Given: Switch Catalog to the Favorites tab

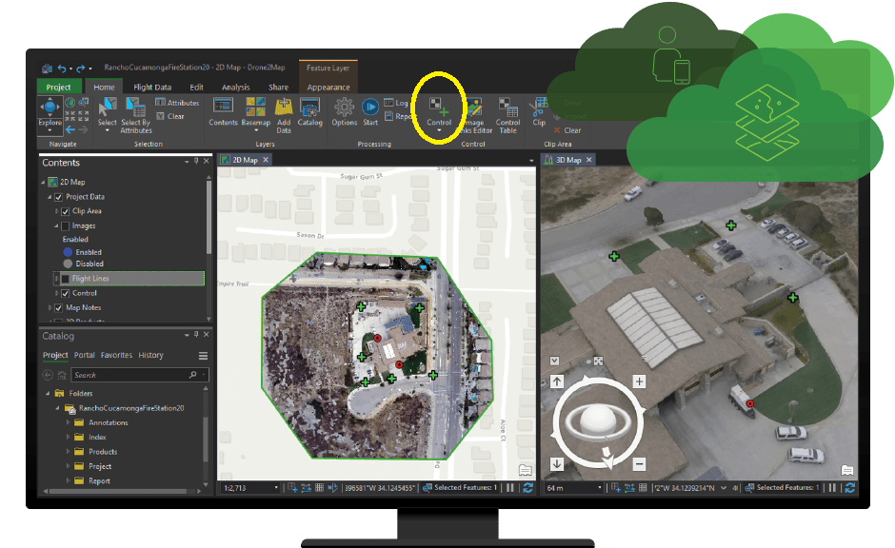Looking at the screenshot, I should point(116,355).
